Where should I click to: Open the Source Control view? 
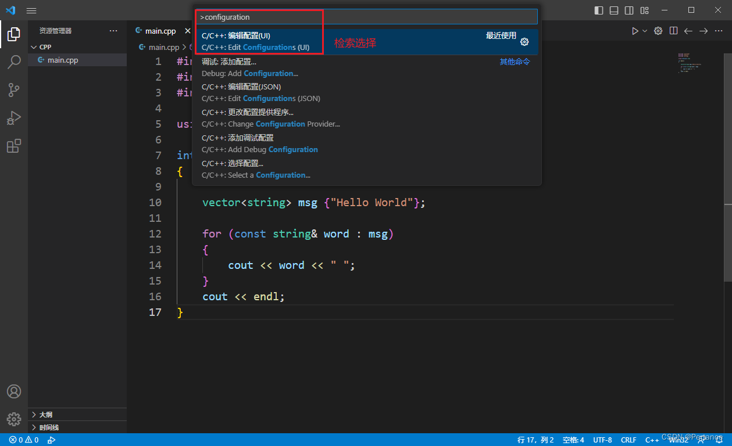(14, 90)
